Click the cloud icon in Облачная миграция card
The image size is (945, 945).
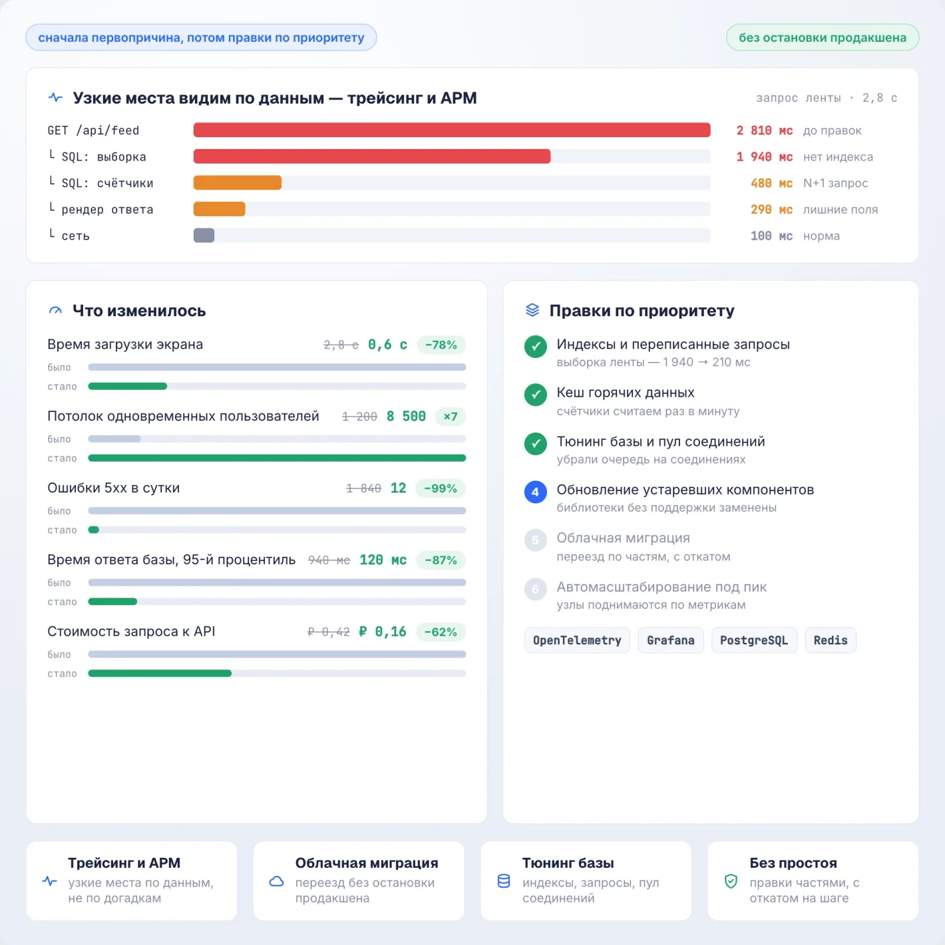click(277, 881)
